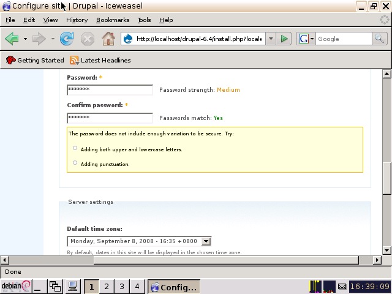Open the back history dropdown arrow

25,39
